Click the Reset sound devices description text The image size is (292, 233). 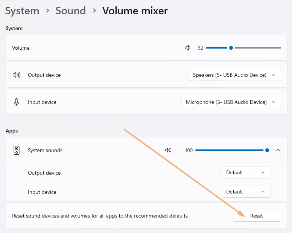(x=100, y=216)
